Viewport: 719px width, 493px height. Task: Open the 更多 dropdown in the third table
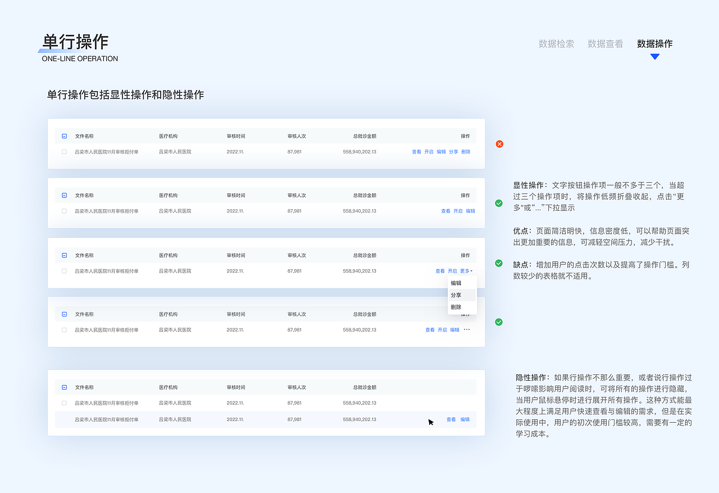click(x=465, y=270)
